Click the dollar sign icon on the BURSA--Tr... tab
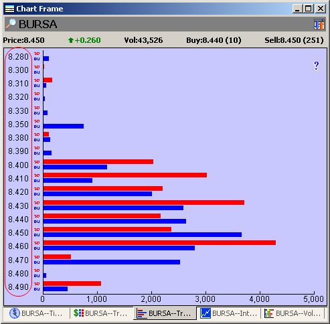 [x=78, y=313]
